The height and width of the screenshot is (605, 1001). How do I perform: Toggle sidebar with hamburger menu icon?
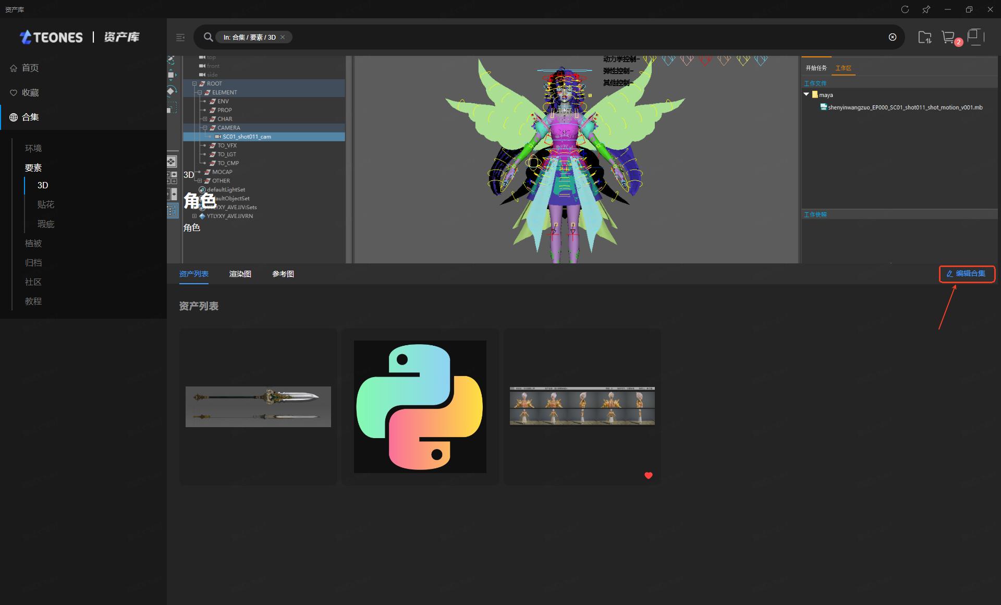(x=180, y=38)
